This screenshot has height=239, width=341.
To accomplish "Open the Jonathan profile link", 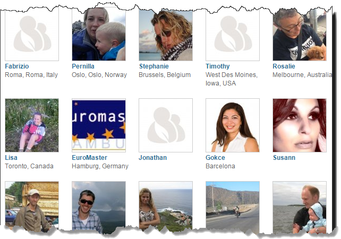I will (152, 158).
